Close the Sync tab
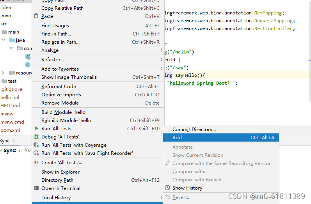311x204 pixels. pyautogui.click(x=14, y=141)
